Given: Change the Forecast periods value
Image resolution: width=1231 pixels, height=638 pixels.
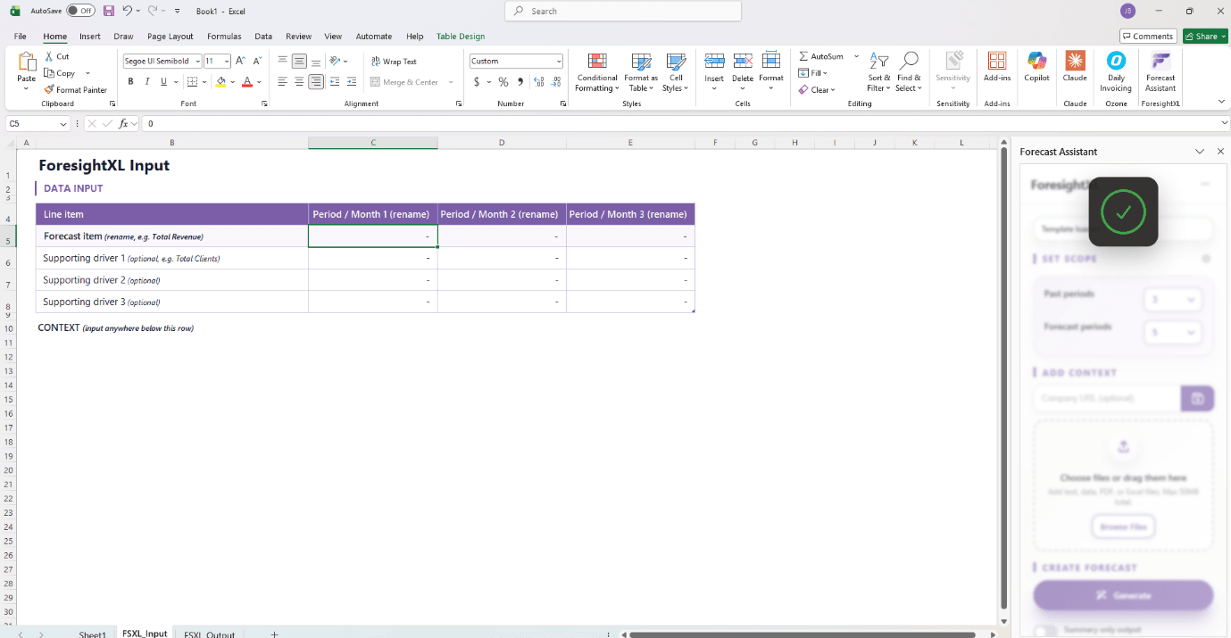Looking at the screenshot, I should tap(1172, 332).
